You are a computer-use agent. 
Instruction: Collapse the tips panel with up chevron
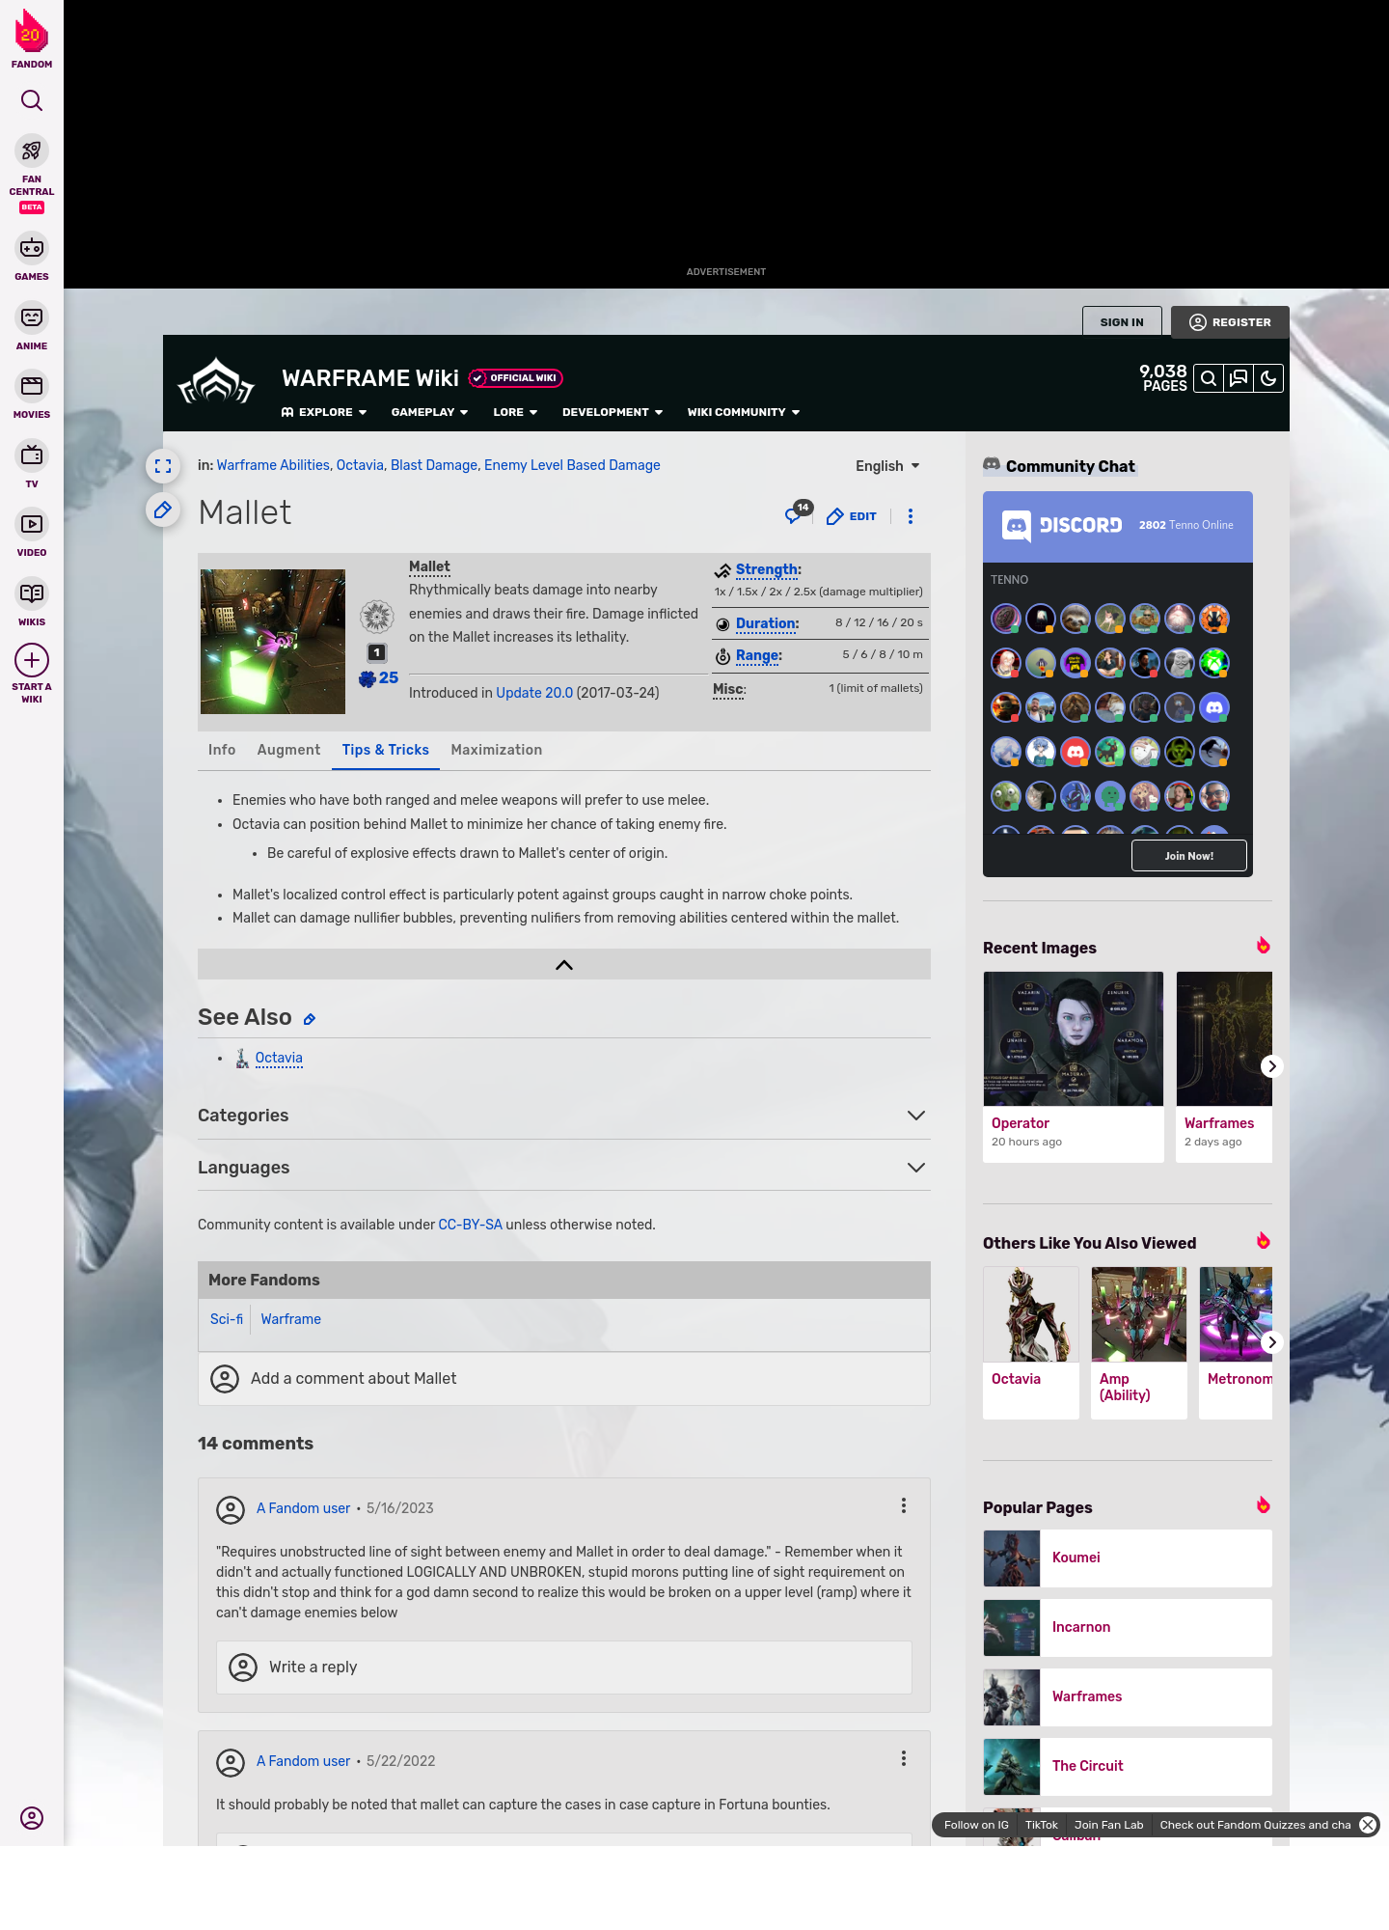pos(564,964)
